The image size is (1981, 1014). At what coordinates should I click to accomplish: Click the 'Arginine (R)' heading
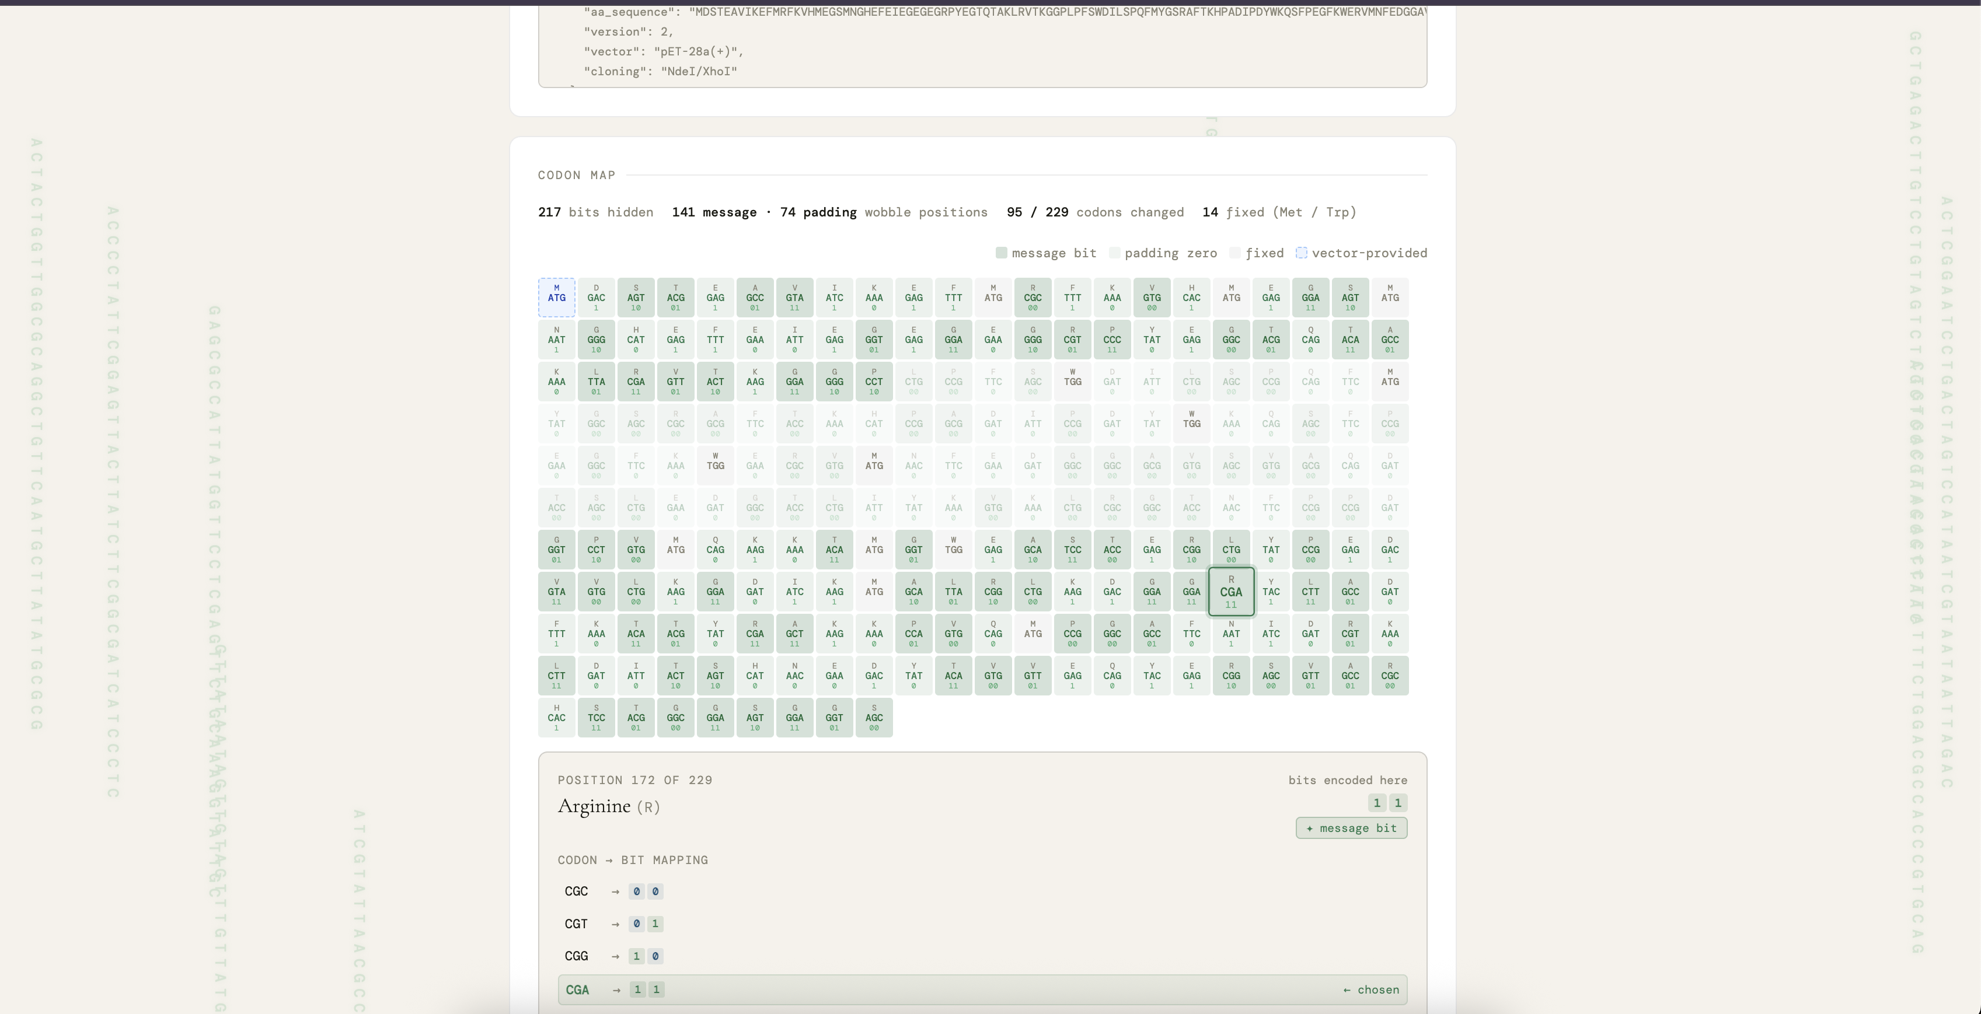point(609,806)
